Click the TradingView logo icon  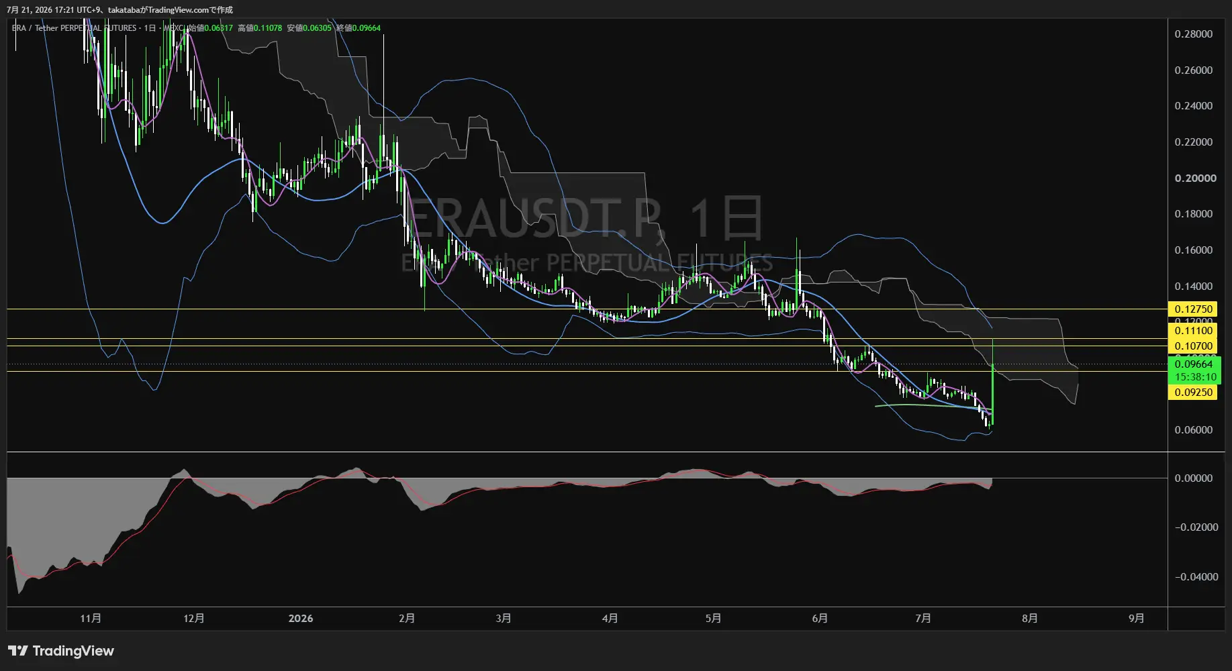pyautogui.click(x=18, y=651)
